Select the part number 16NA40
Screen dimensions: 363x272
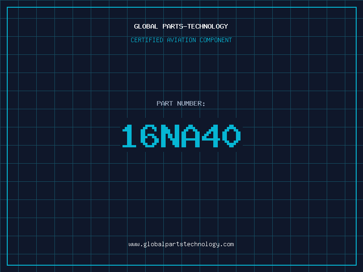click(181, 136)
